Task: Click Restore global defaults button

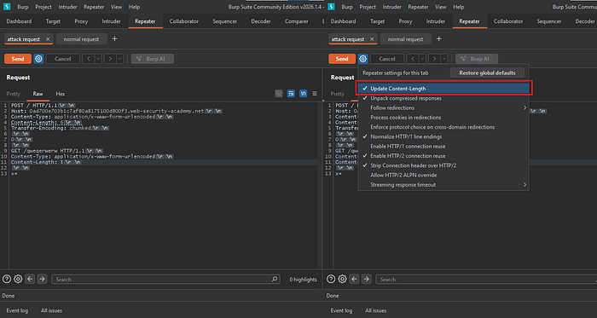Action: point(487,72)
